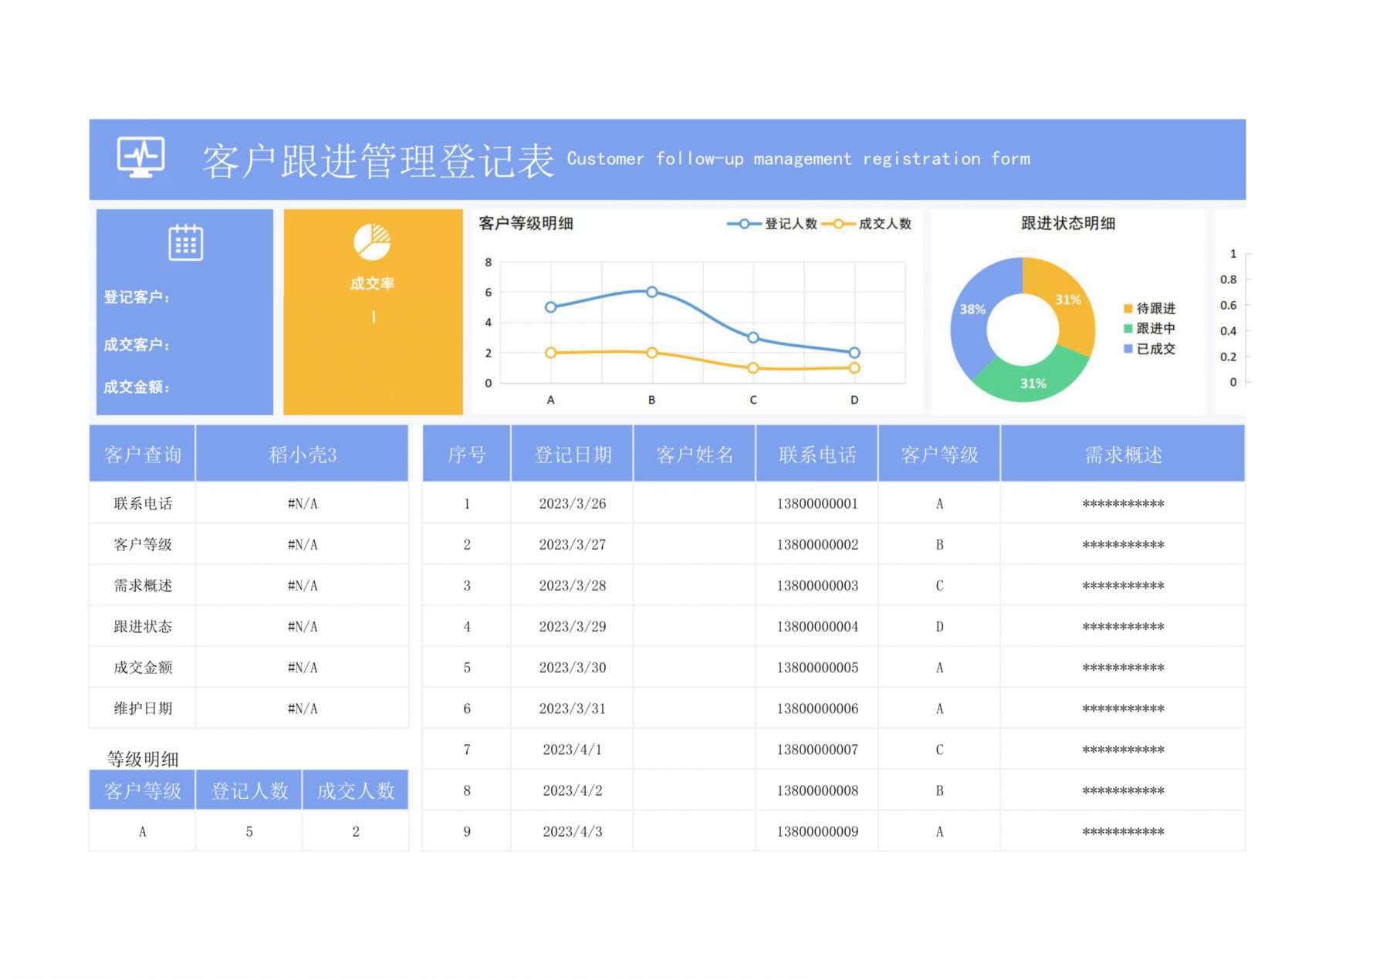The width and height of the screenshot is (1383, 978).
Task: Select the 已成交 legend color swatch
Action: pyautogui.click(x=1128, y=349)
